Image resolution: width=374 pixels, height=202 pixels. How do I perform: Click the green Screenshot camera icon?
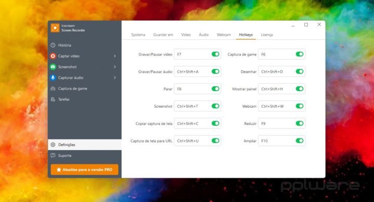click(53, 67)
